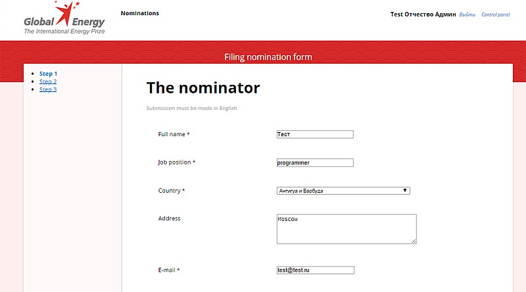Click the Test Отчество Админ username
This screenshot has width=526, height=292.
click(423, 14)
